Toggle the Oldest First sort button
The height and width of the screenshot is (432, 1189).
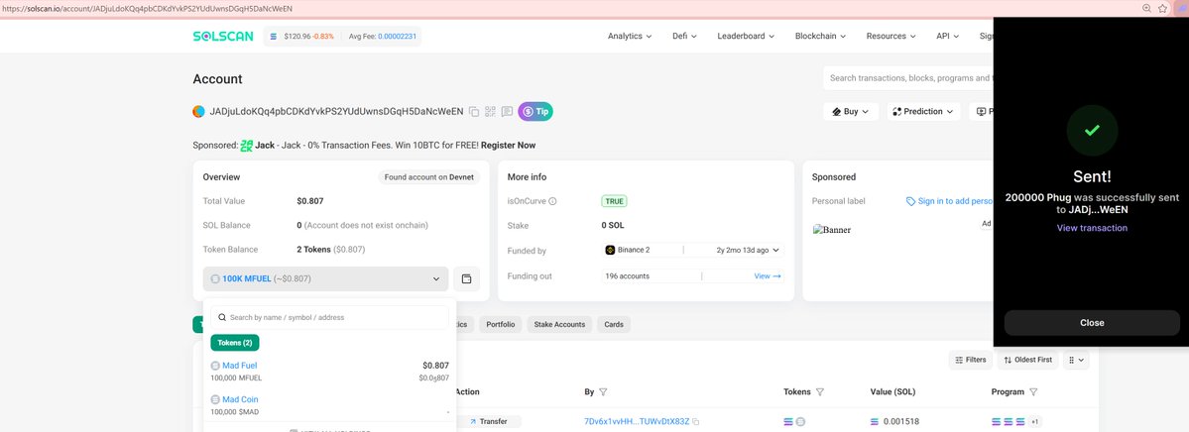[x=1028, y=360]
